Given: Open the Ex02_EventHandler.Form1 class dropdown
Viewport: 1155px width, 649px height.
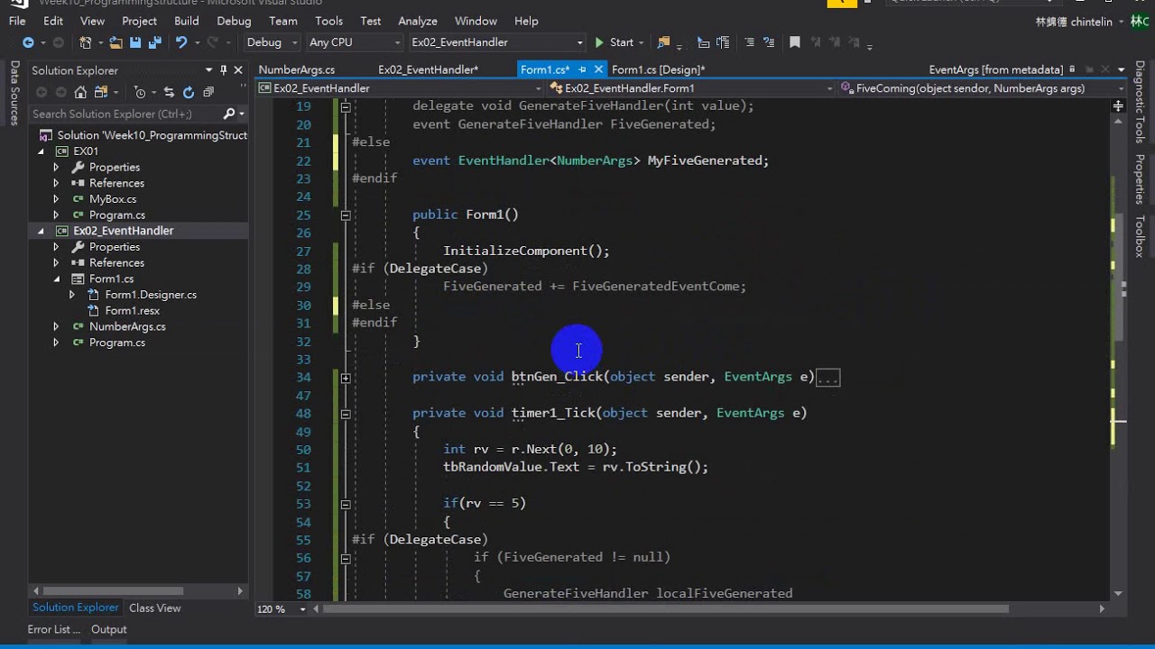Looking at the screenshot, I should (x=691, y=88).
